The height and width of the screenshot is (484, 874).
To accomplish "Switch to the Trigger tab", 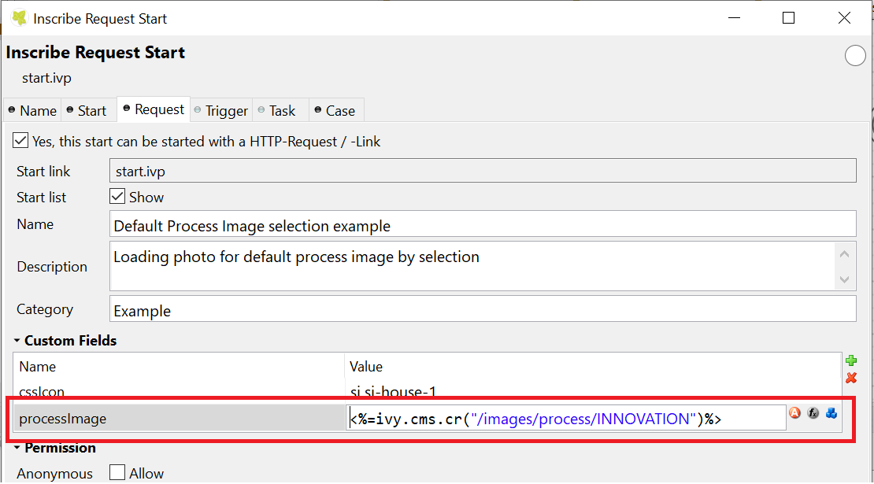I will (x=220, y=111).
